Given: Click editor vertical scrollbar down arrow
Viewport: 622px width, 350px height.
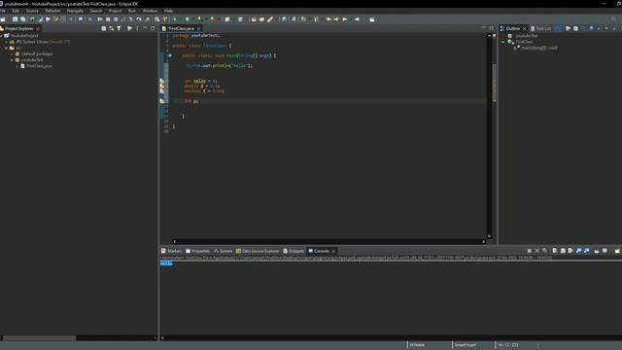Looking at the screenshot, I should pyautogui.click(x=489, y=236).
